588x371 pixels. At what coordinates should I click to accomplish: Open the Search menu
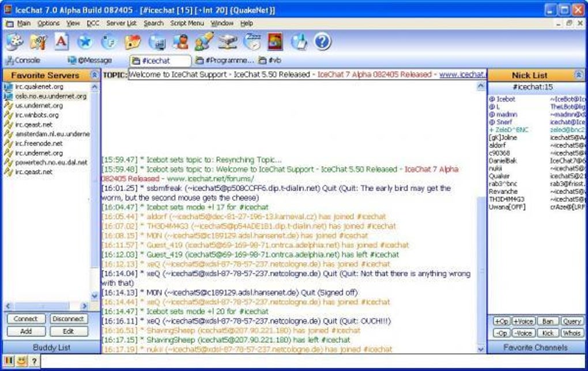coord(153,23)
